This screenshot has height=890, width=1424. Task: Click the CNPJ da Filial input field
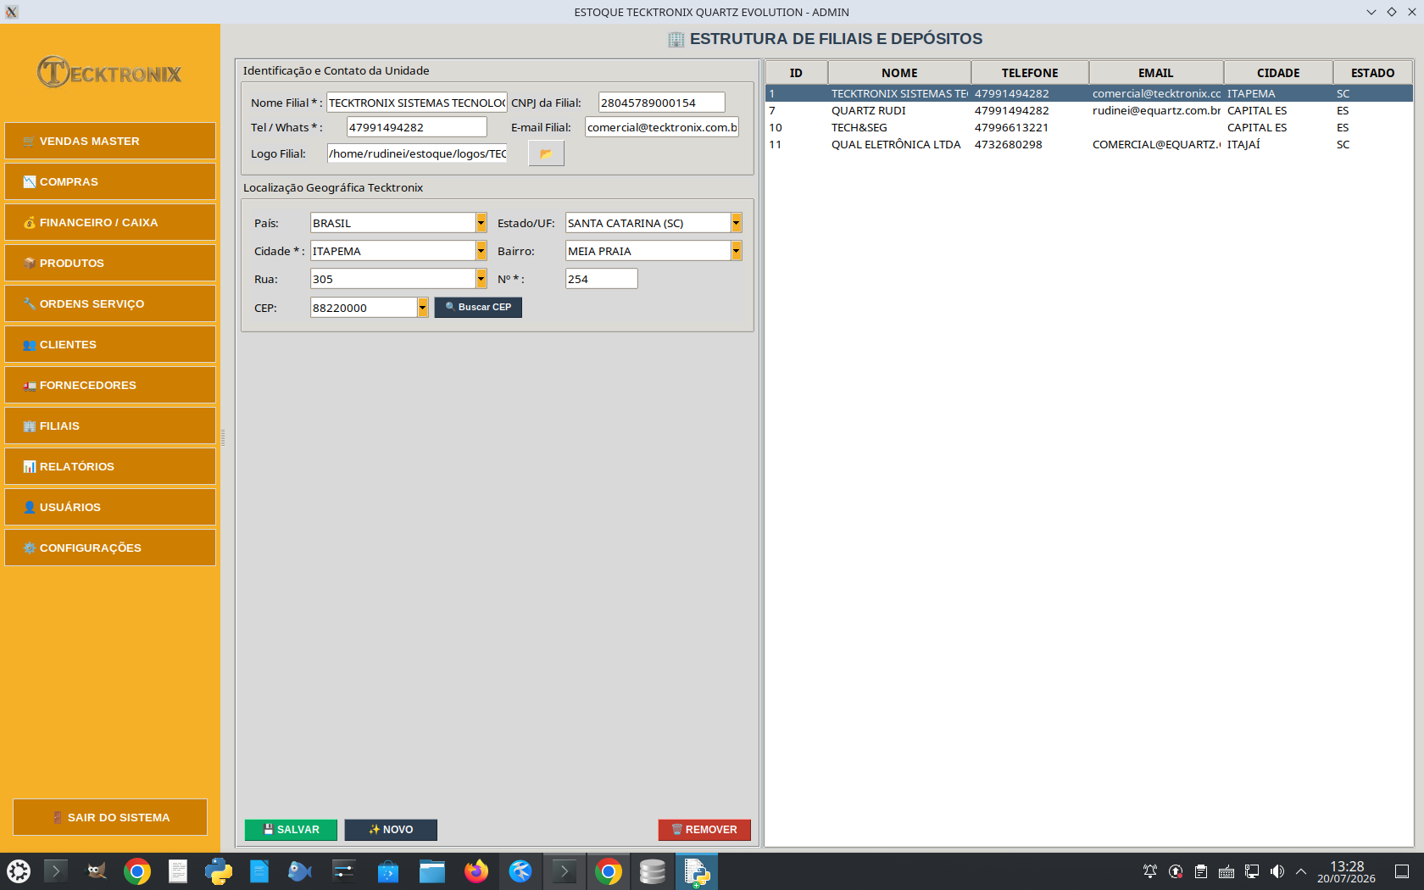pyautogui.click(x=662, y=103)
